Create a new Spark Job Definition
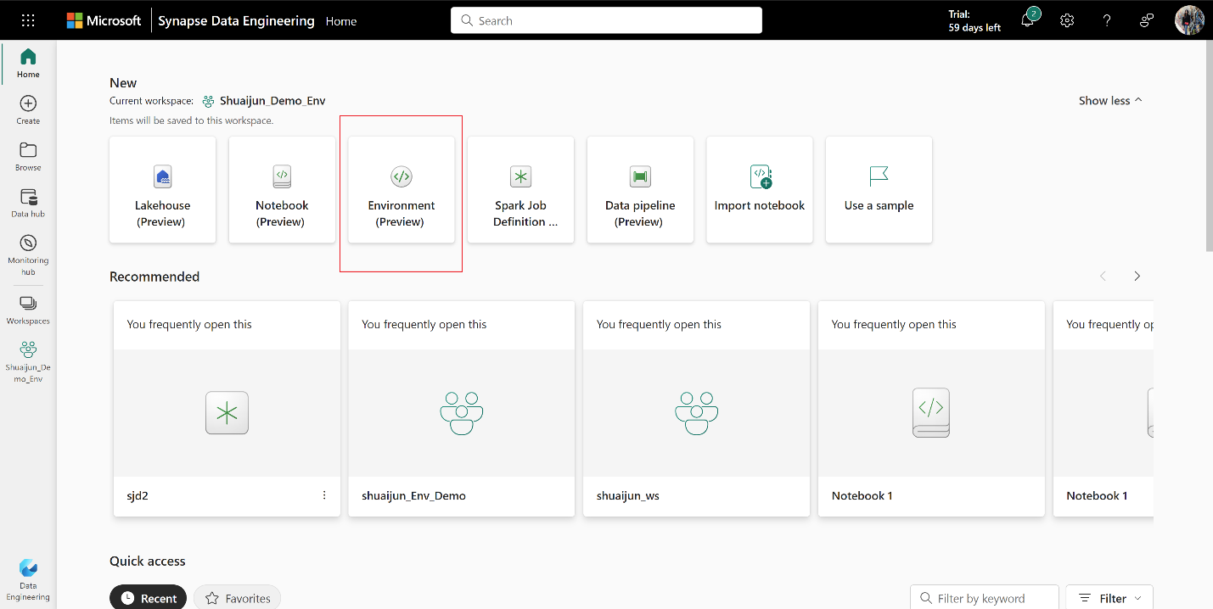 [520, 190]
